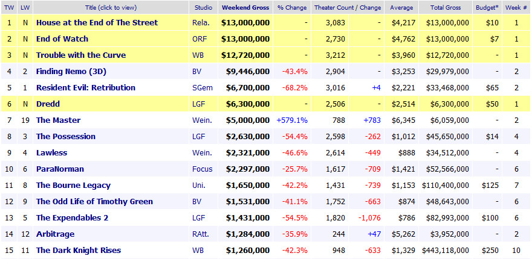Click the -1,076 theater change value
This screenshot has width=532, height=259.
(369, 218)
